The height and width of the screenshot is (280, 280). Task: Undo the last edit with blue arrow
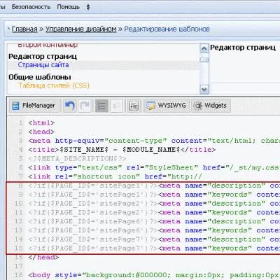(69, 106)
